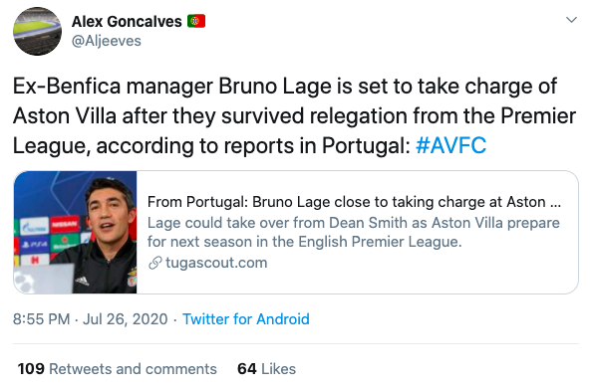Open Alex Goncalves profile avatar picture
This screenshot has height=389, width=594.
37,32
